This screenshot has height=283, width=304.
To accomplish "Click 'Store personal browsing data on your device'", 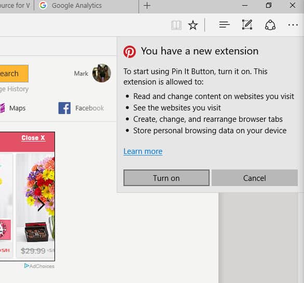I will click(210, 131).
